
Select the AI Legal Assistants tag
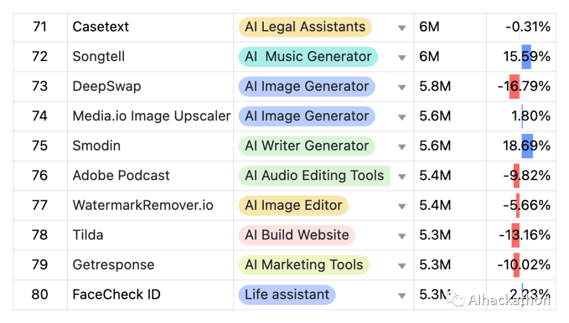(305, 27)
